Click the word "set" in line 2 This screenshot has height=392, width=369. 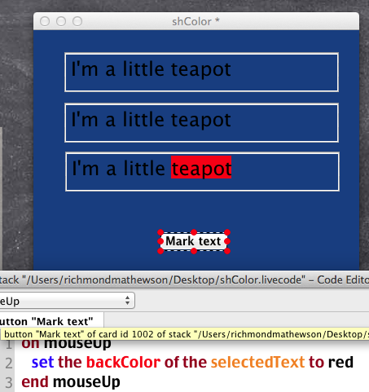tap(42, 362)
